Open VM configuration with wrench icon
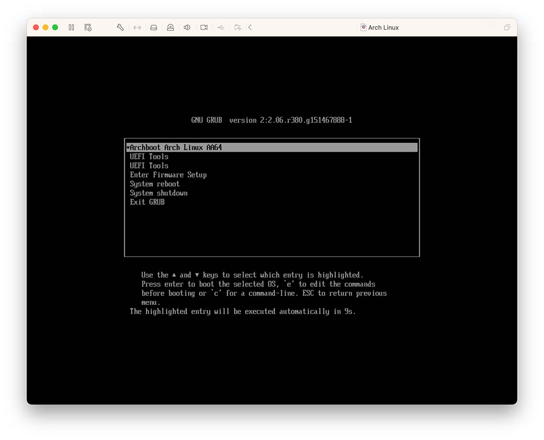The width and height of the screenshot is (544, 440). click(x=120, y=27)
